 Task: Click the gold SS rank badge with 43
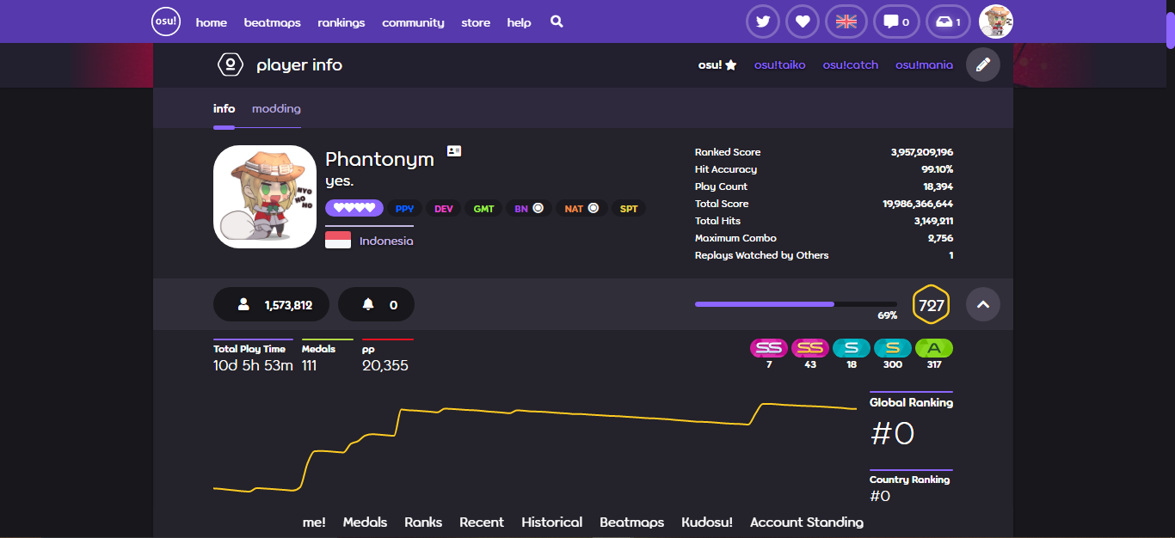810,348
